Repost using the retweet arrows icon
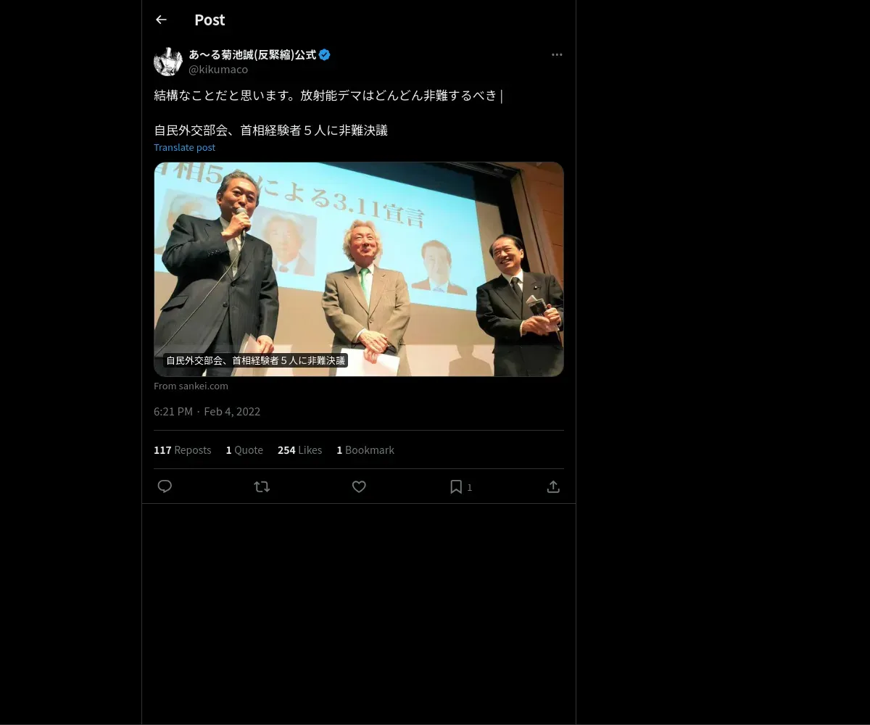The width and height of the screenshot is (870, 725). (262, 486)
